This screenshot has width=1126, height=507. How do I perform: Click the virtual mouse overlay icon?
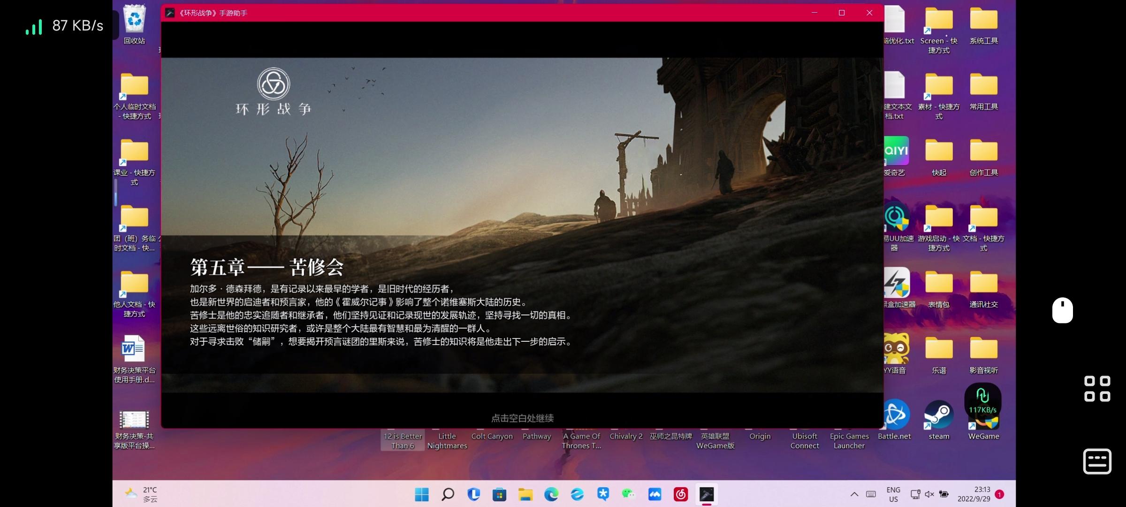pyautogui.click(x=1062, y=310)
